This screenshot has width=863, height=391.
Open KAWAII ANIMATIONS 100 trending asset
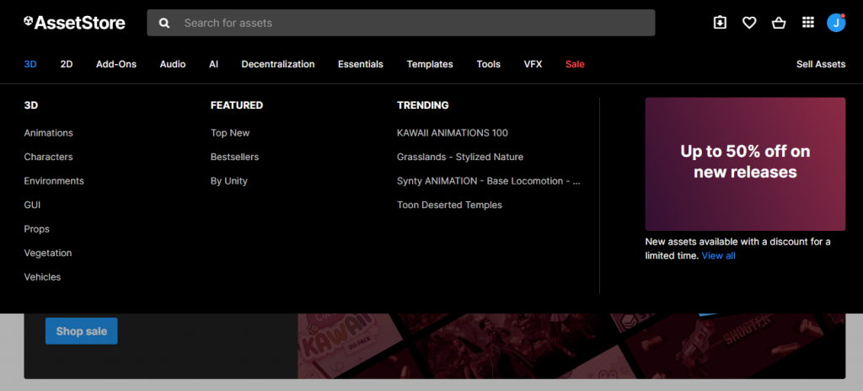pos(453,133)
